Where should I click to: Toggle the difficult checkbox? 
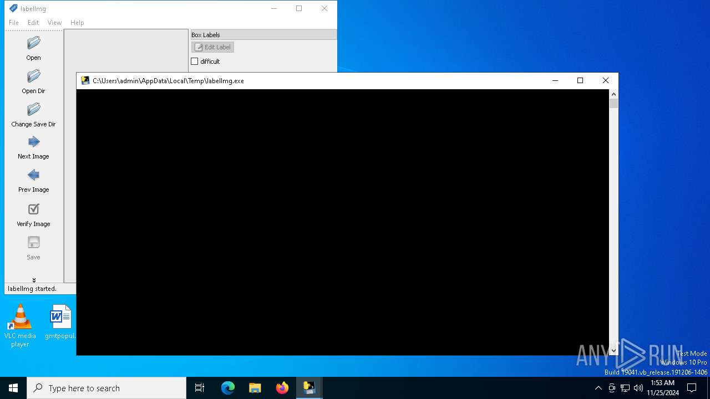click(195, 62)
